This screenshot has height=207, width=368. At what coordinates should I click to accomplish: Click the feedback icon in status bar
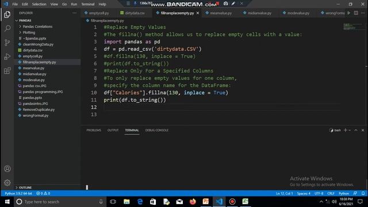[x=355, y=193]
